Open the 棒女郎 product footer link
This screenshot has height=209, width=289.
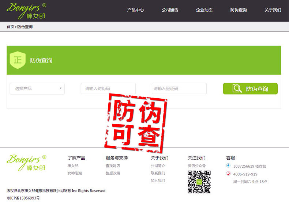click(73, 166)
